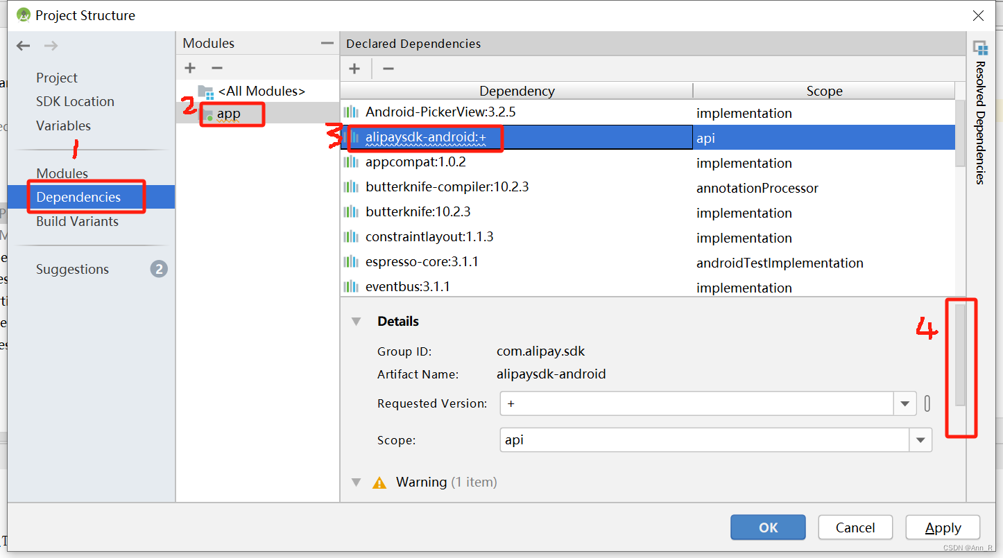Open Resolved Dependencies side panel
The image size is (1003, 558).
point(980,111)
